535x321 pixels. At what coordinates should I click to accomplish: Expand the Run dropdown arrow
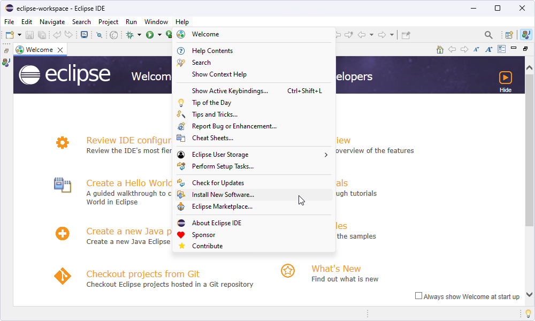tap(159, 35)
